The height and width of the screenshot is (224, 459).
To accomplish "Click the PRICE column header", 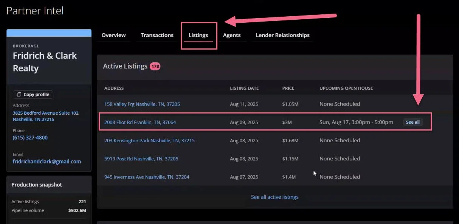I will click(x=288, y=88).
